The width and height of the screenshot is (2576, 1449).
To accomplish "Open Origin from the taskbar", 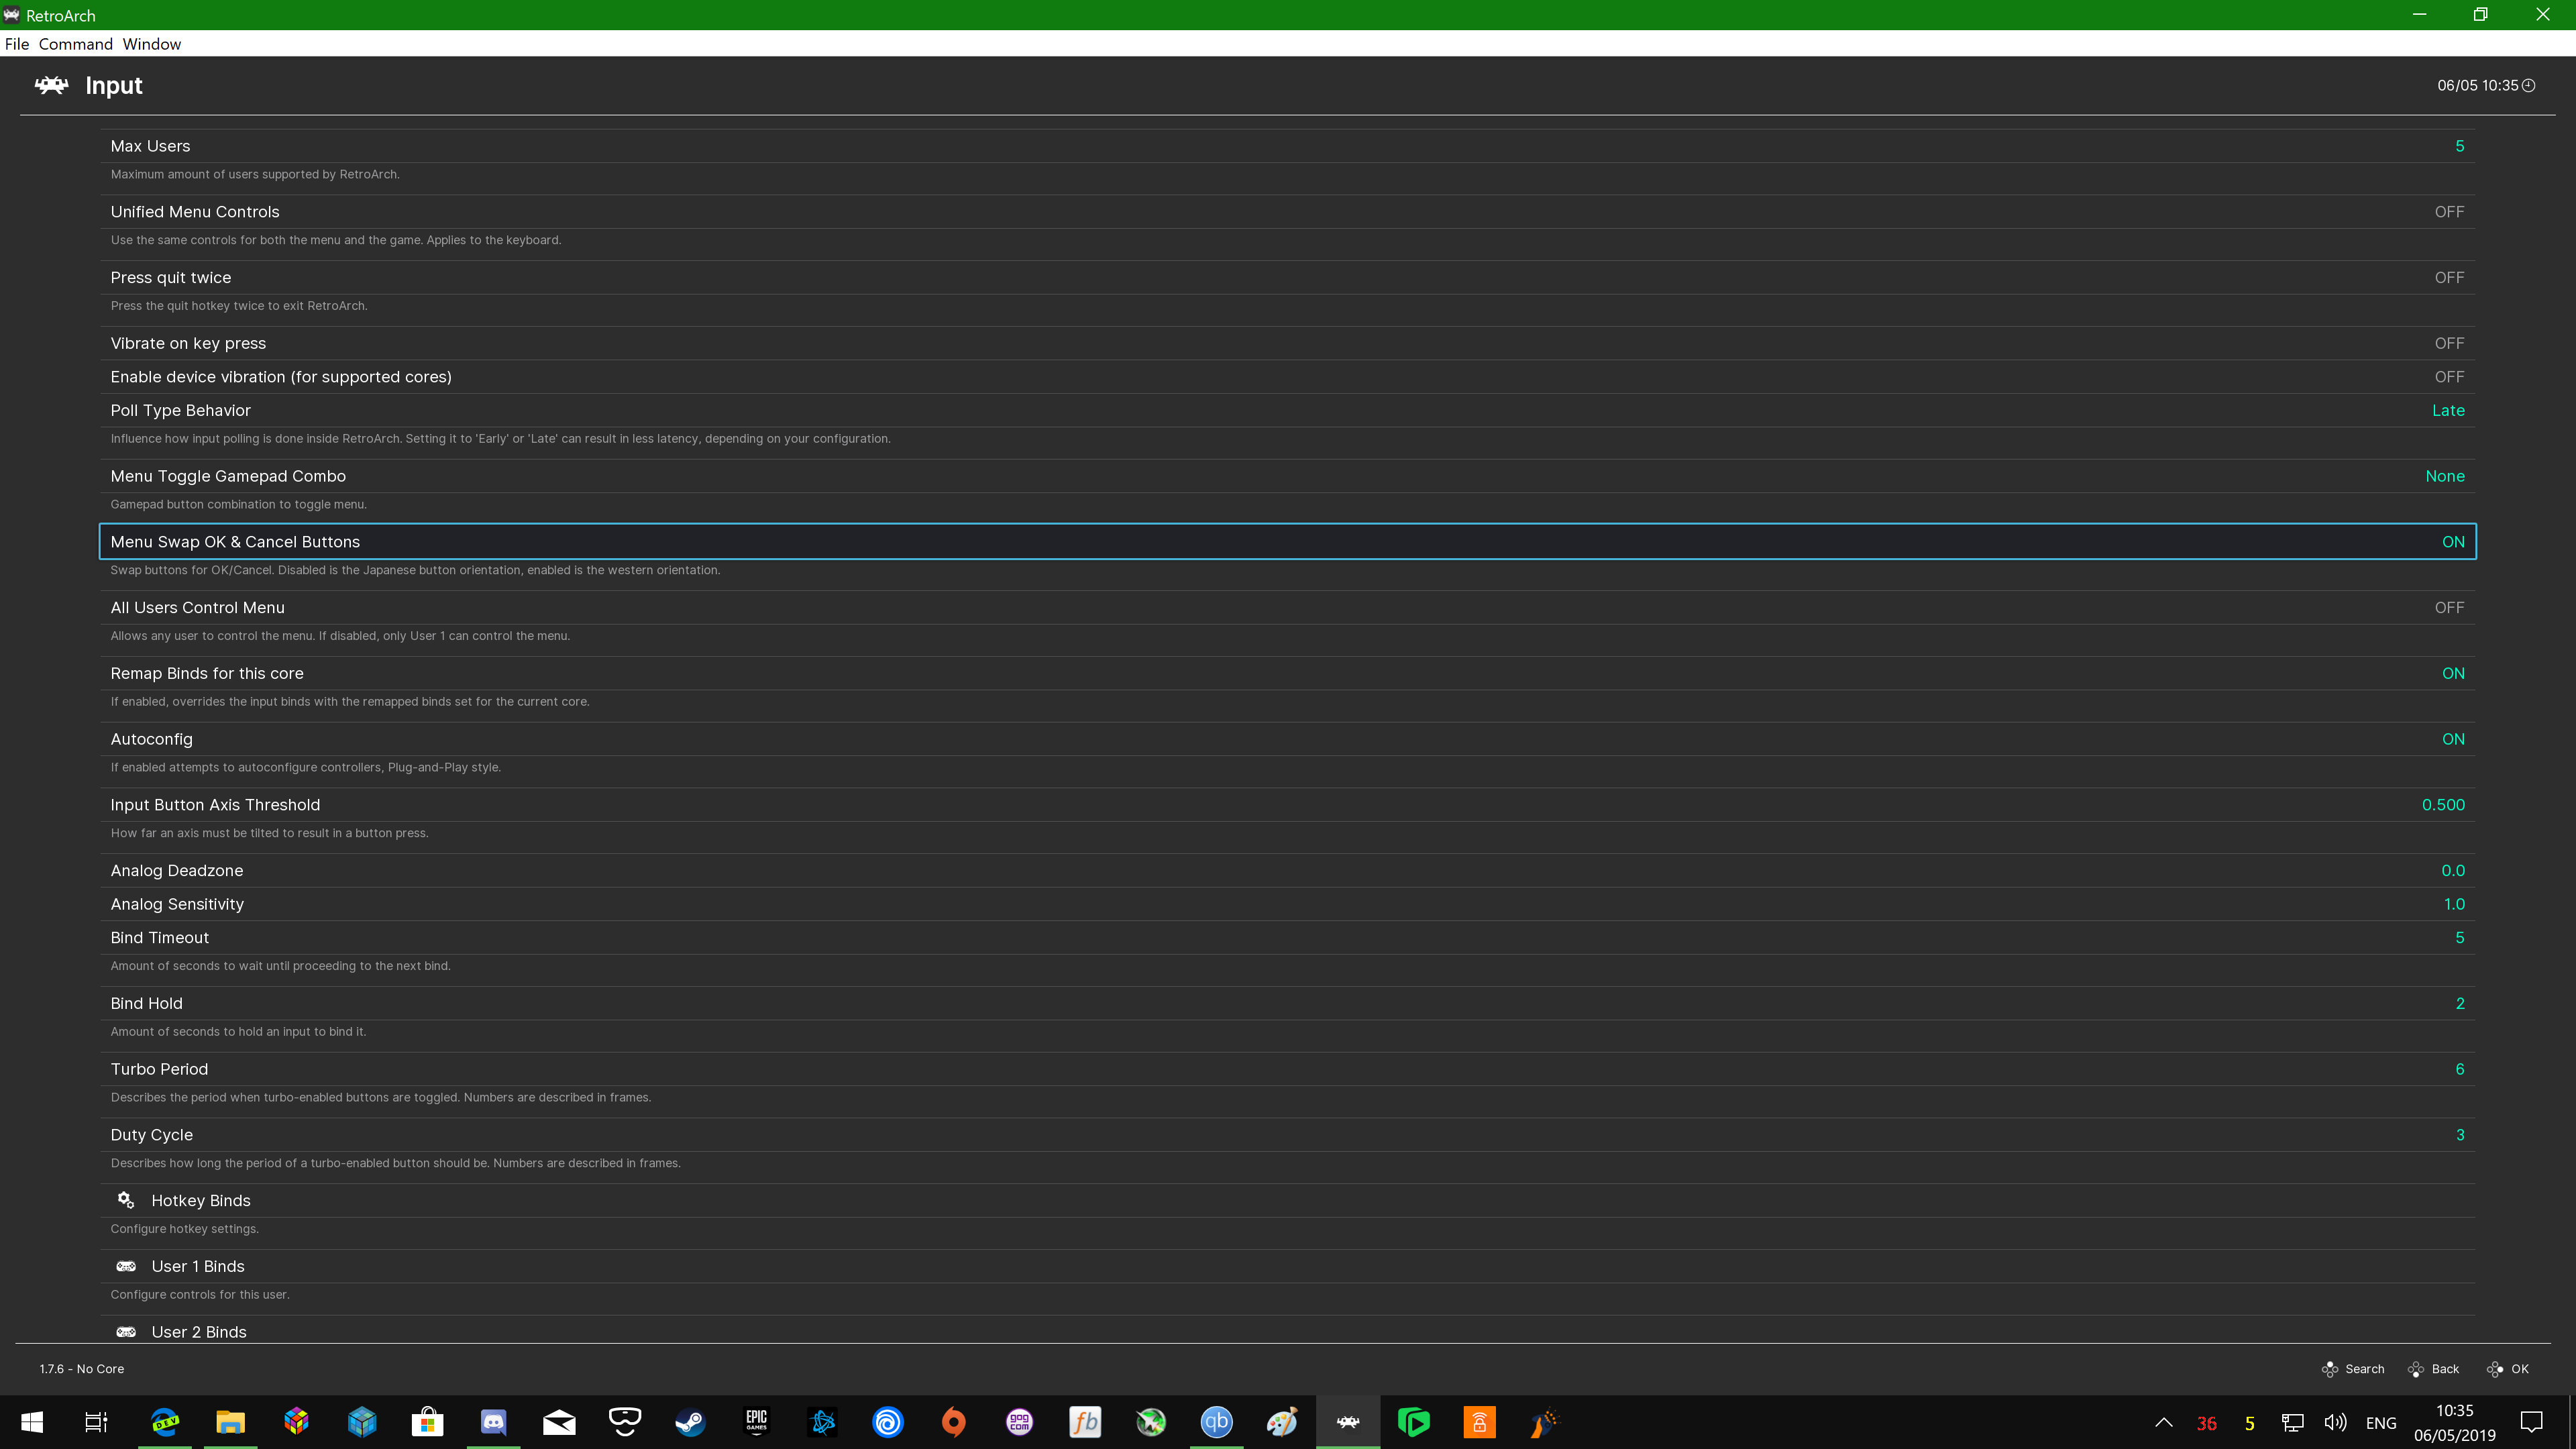I will [x=953, y=1422].
